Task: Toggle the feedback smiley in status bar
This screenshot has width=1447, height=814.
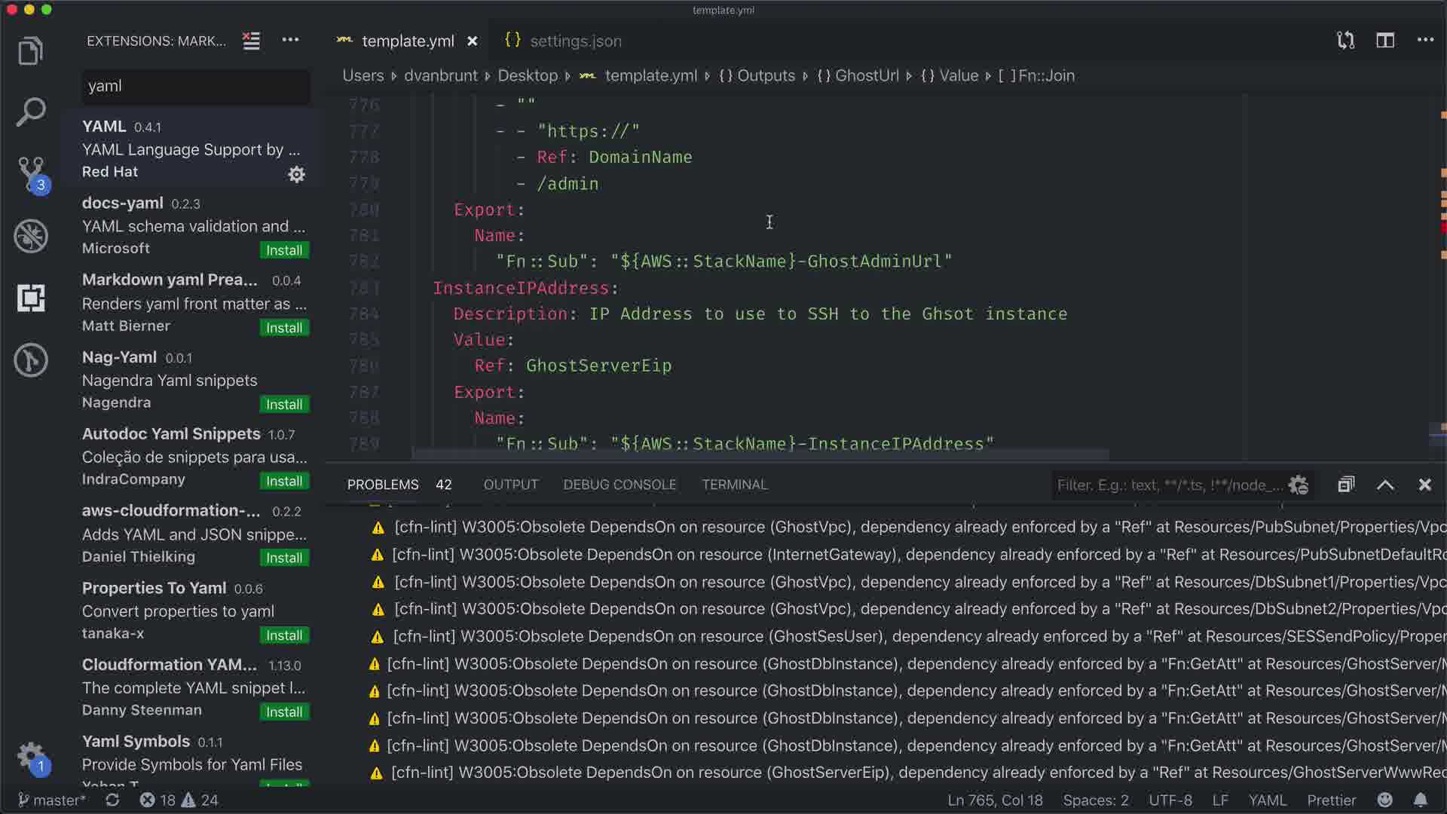Action: (x=1384, y=800)
